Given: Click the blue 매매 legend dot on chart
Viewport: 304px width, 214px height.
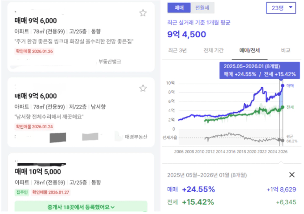Looking at the screenshot, I should pyautogui.click(x=282, y=85).
